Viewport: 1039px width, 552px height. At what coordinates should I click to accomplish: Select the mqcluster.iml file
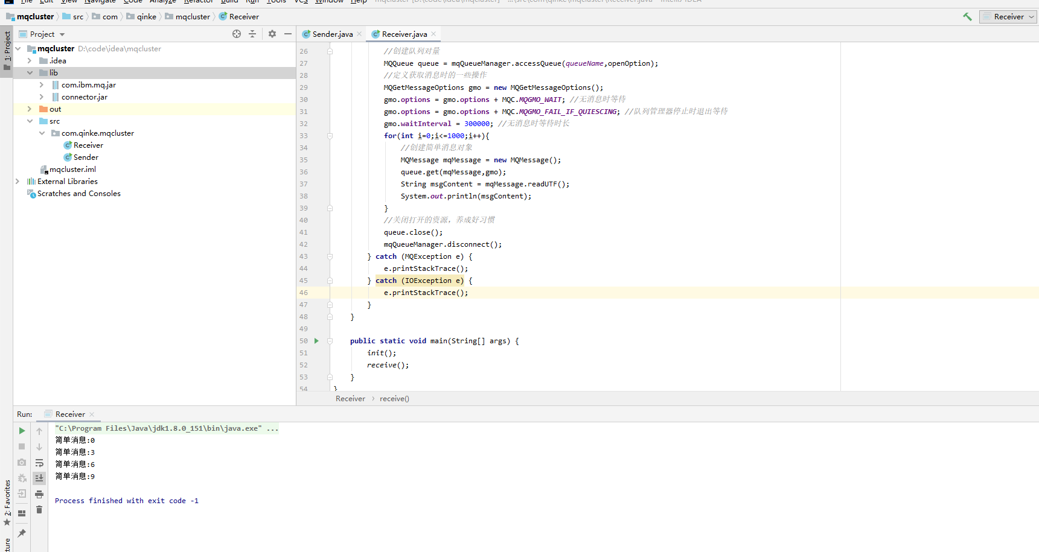coord(72,170)
